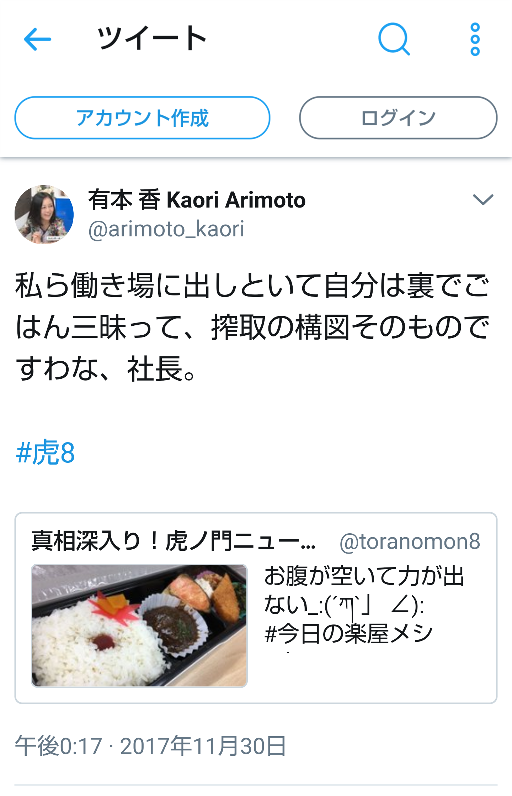
Task: Open the bento lunch photo thumbnail
Action: (139, 625)
